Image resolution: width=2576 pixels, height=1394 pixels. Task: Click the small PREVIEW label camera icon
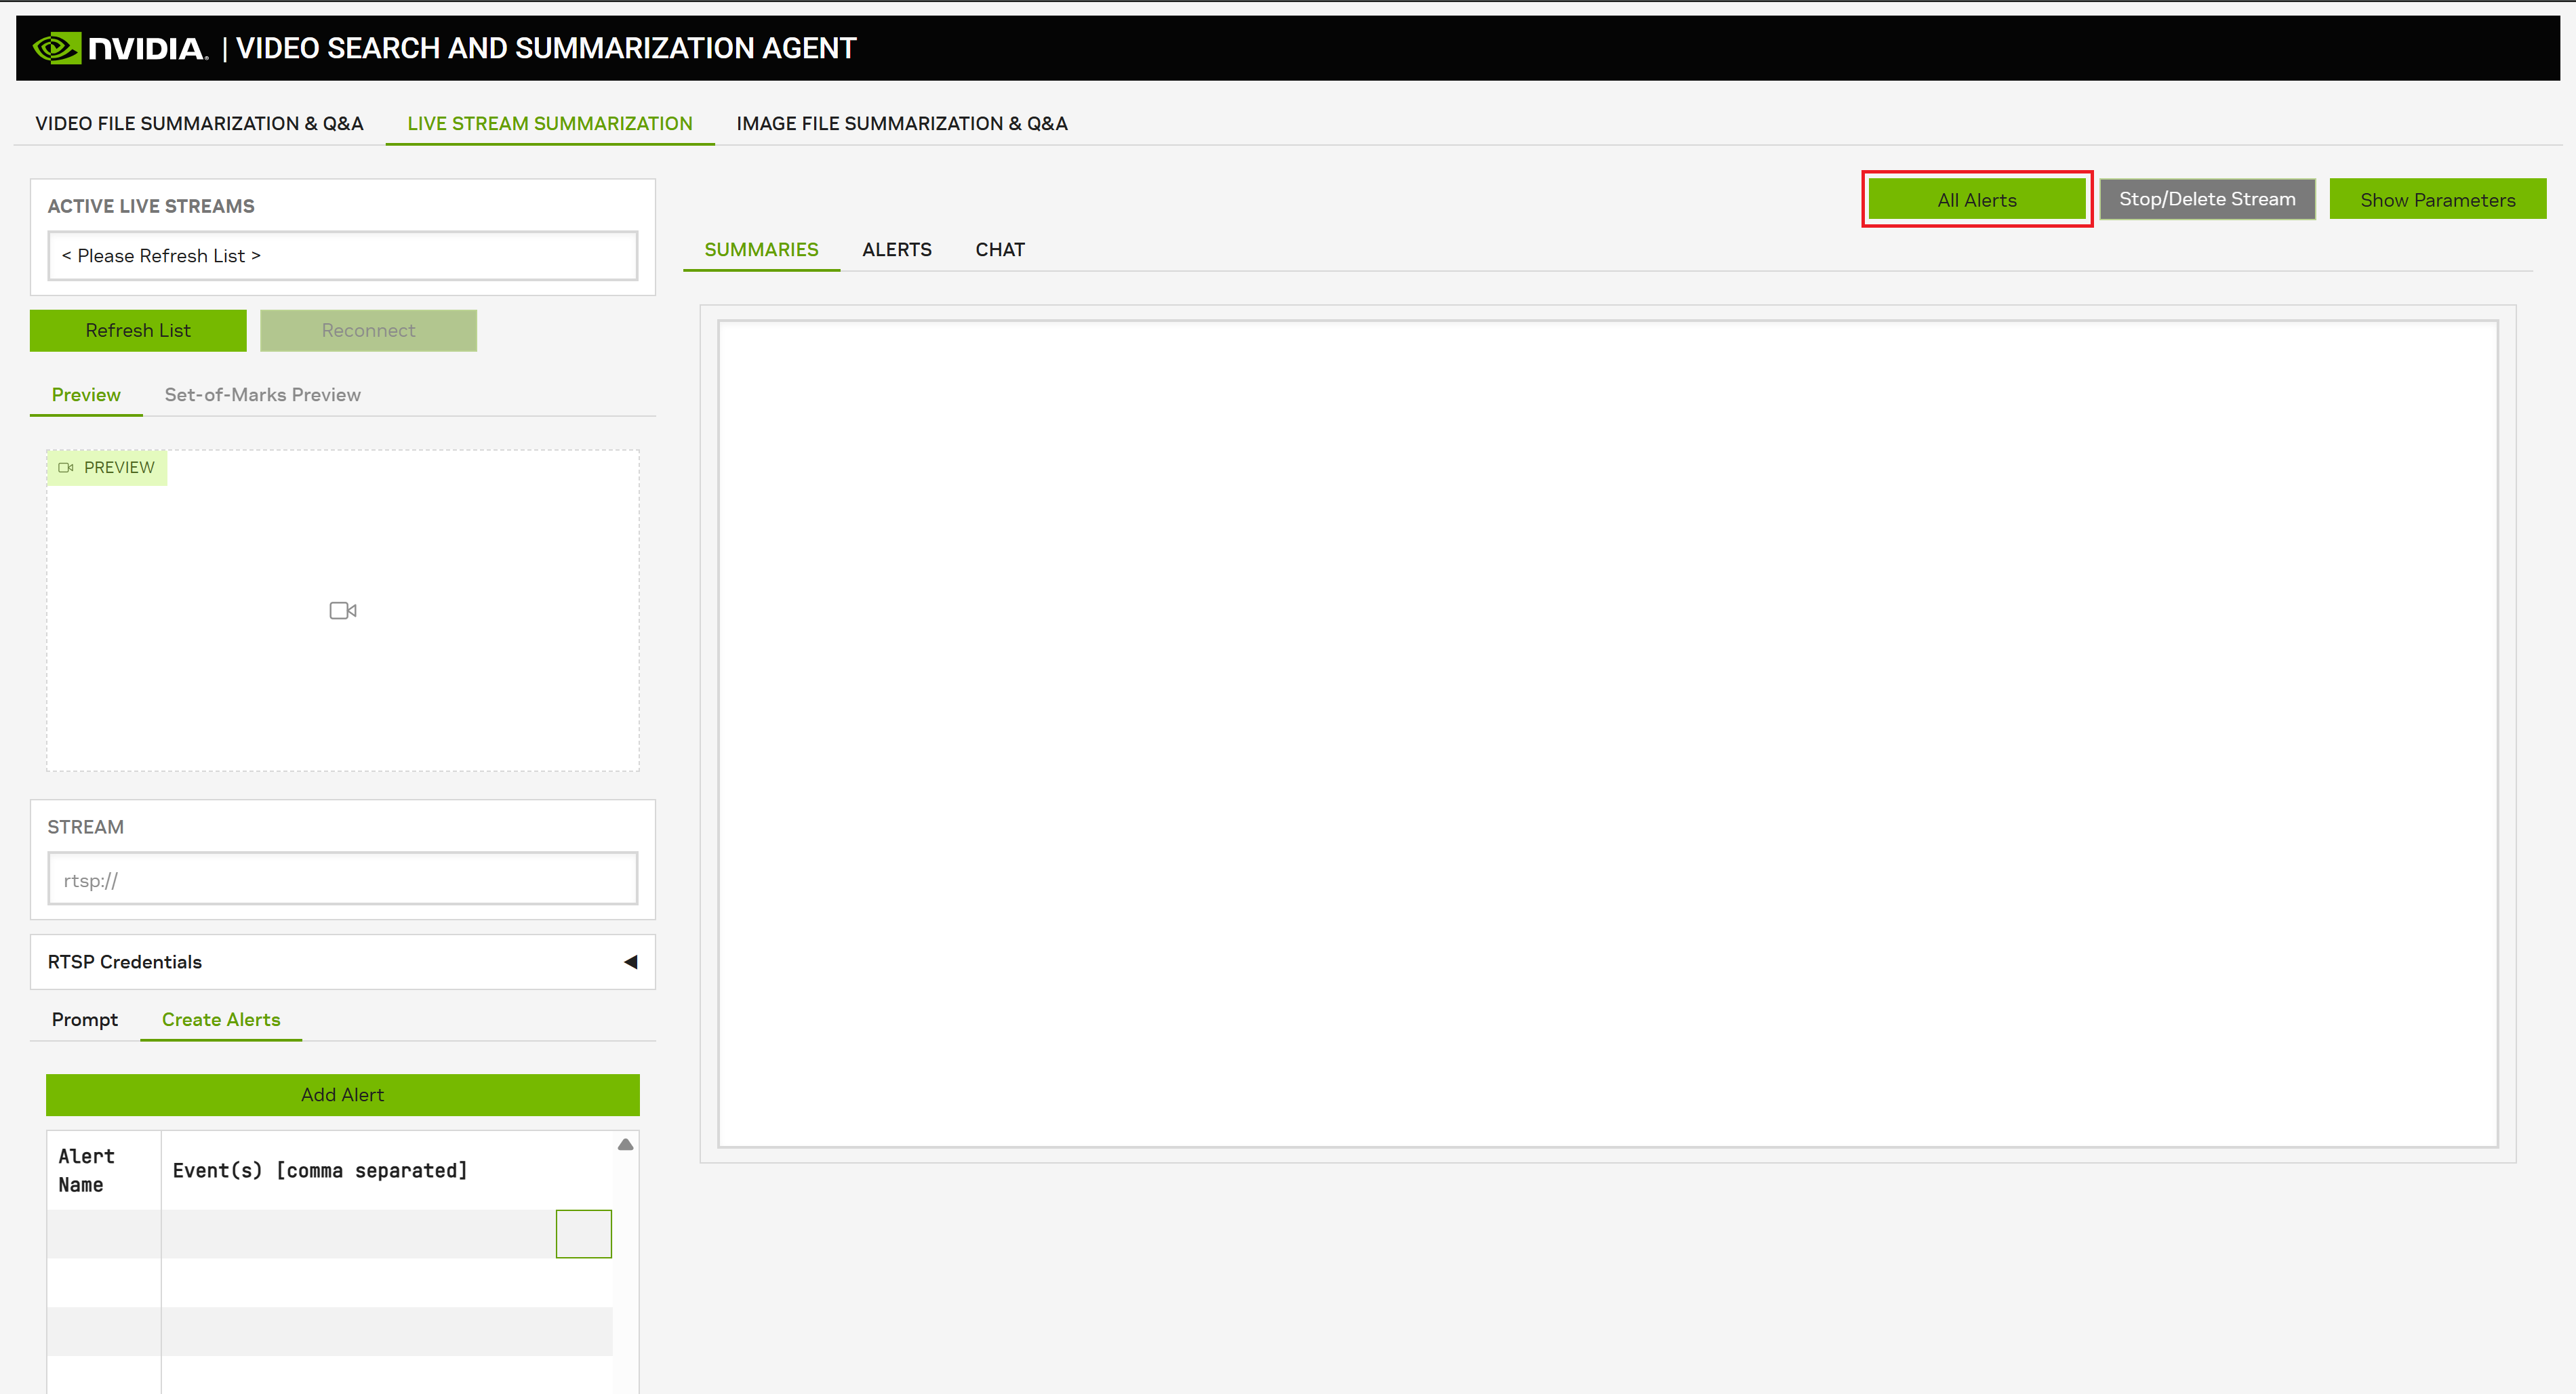pos(66,467)
